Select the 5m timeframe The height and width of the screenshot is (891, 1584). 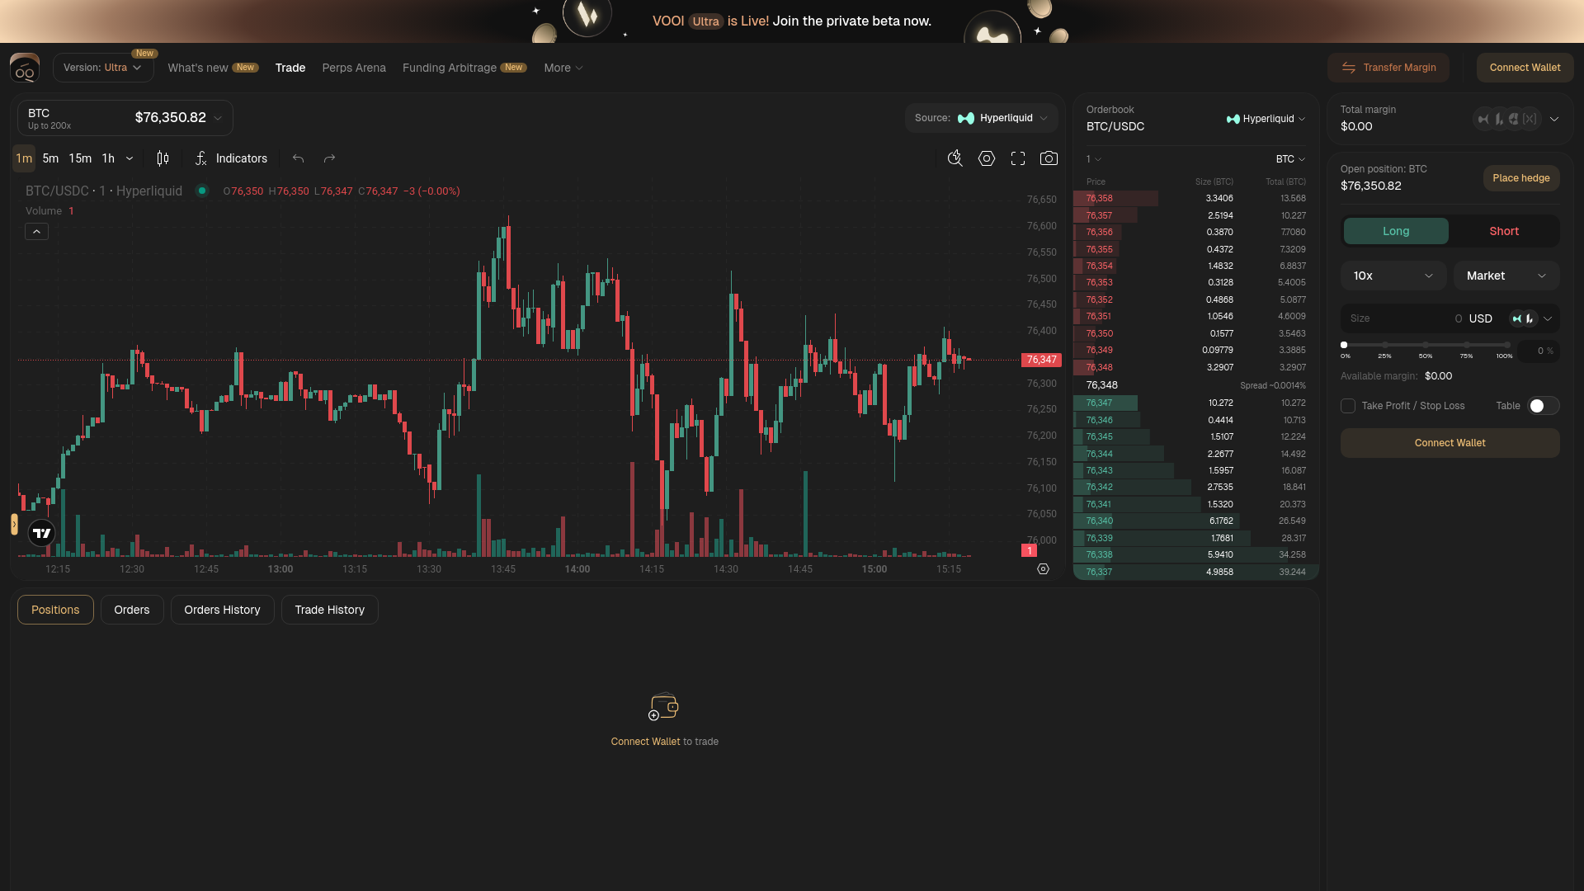coord(50,158)
